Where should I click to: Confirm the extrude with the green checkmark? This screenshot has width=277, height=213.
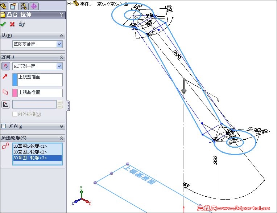tap(3, 24)
